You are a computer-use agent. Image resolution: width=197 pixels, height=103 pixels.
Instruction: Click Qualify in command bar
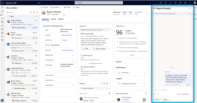[44, 7]
